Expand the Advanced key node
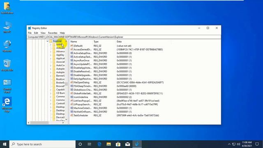263x148 pixels. coord(51,51)
